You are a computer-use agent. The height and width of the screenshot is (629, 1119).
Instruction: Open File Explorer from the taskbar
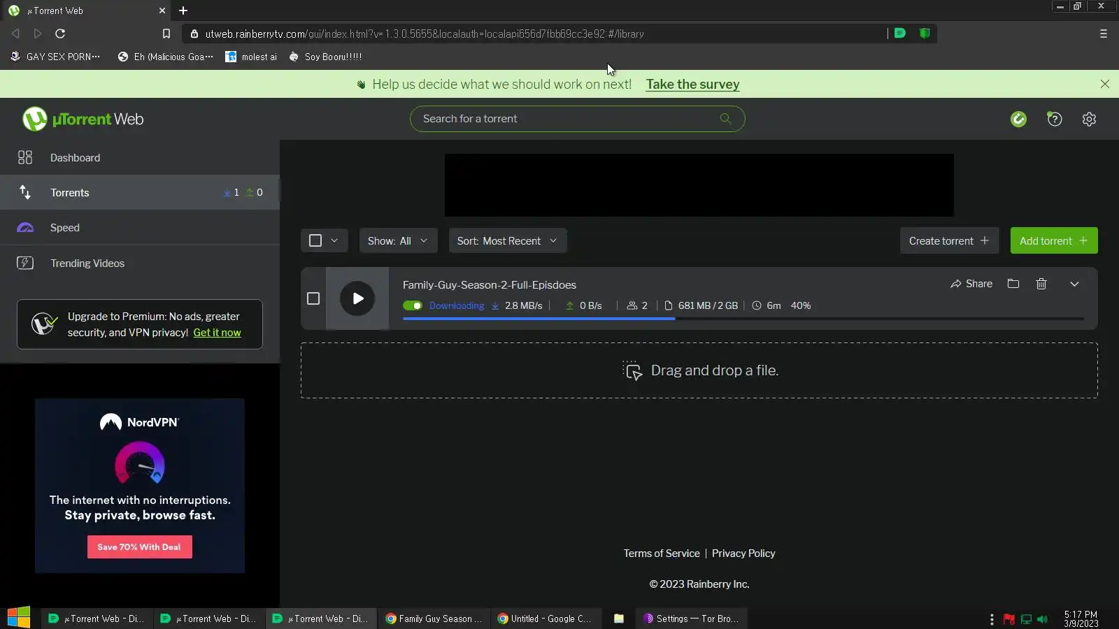point(619,619)
